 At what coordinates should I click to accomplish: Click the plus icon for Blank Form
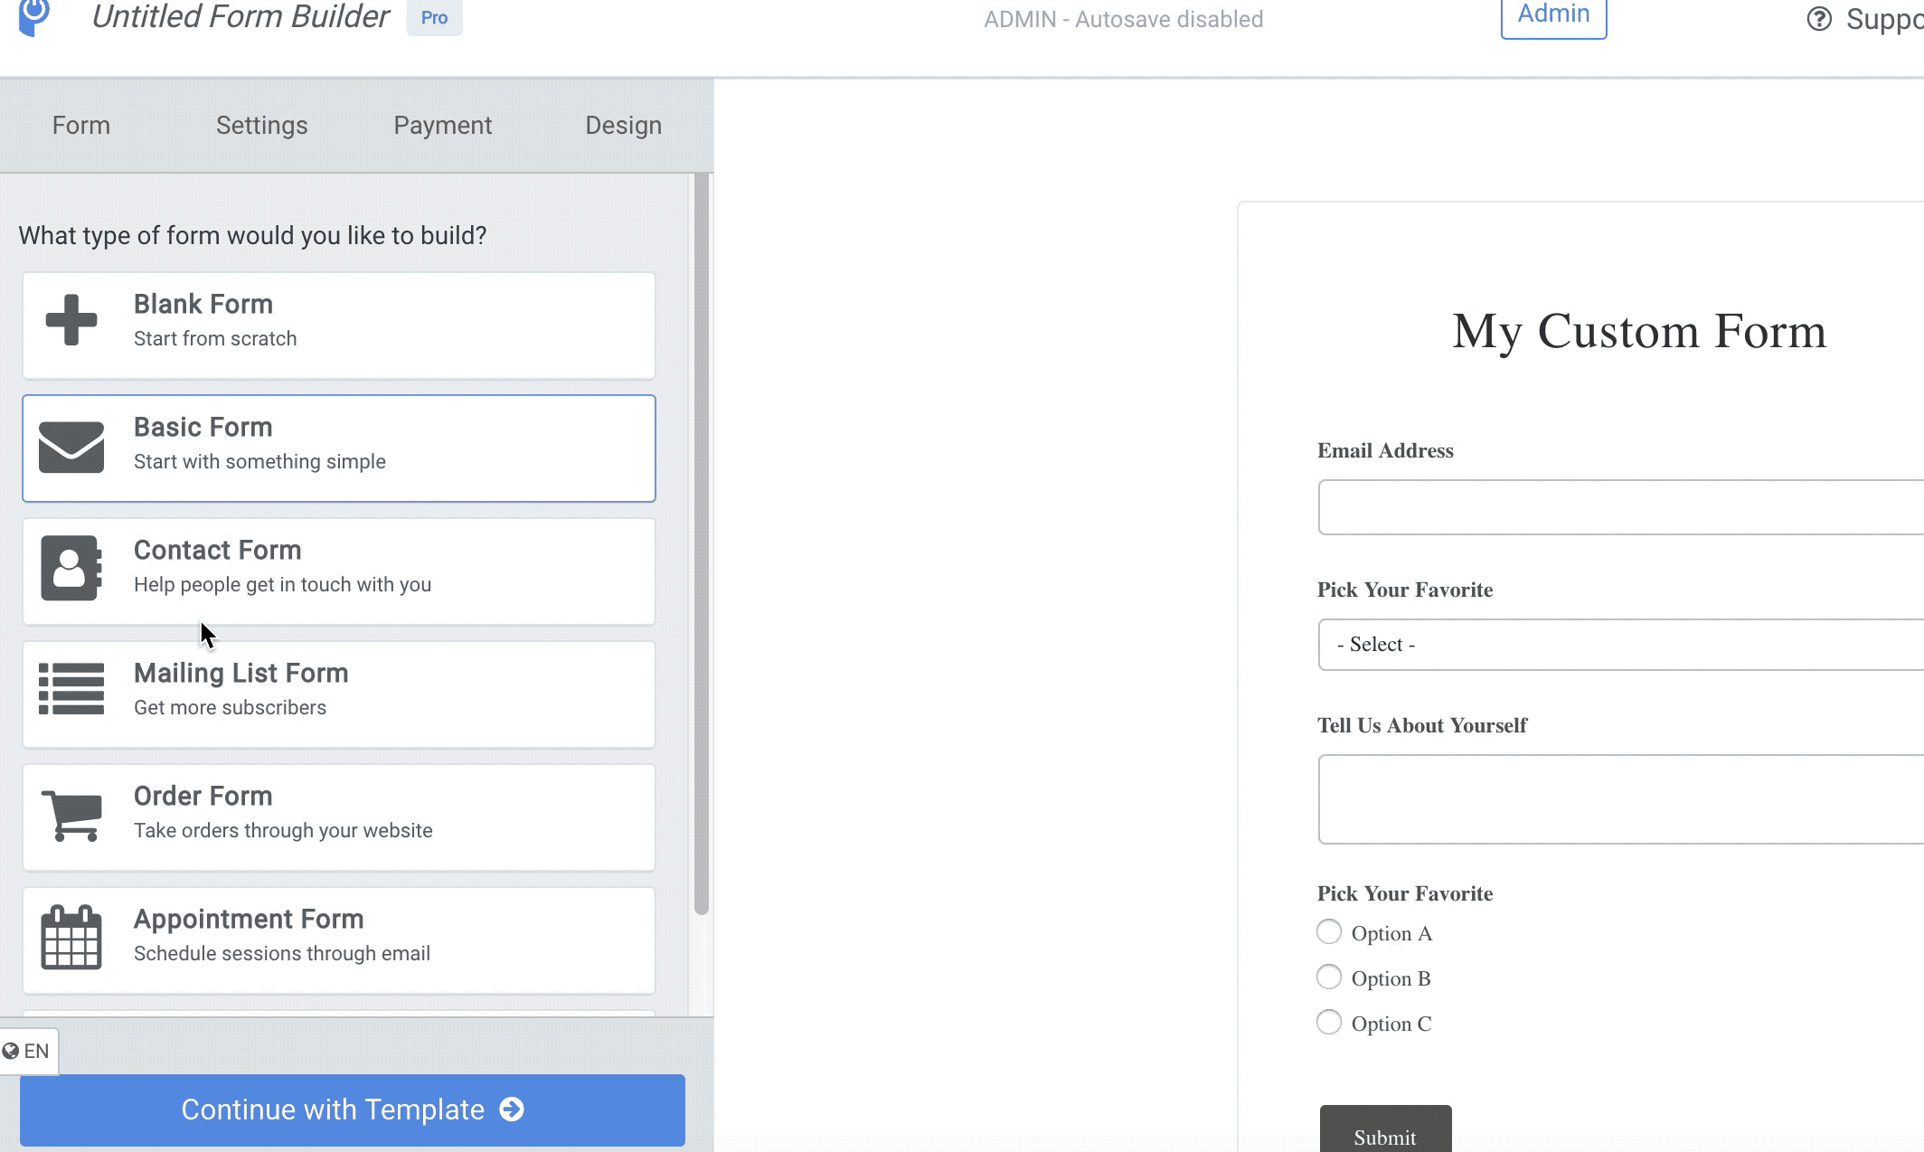coord(71,320)
